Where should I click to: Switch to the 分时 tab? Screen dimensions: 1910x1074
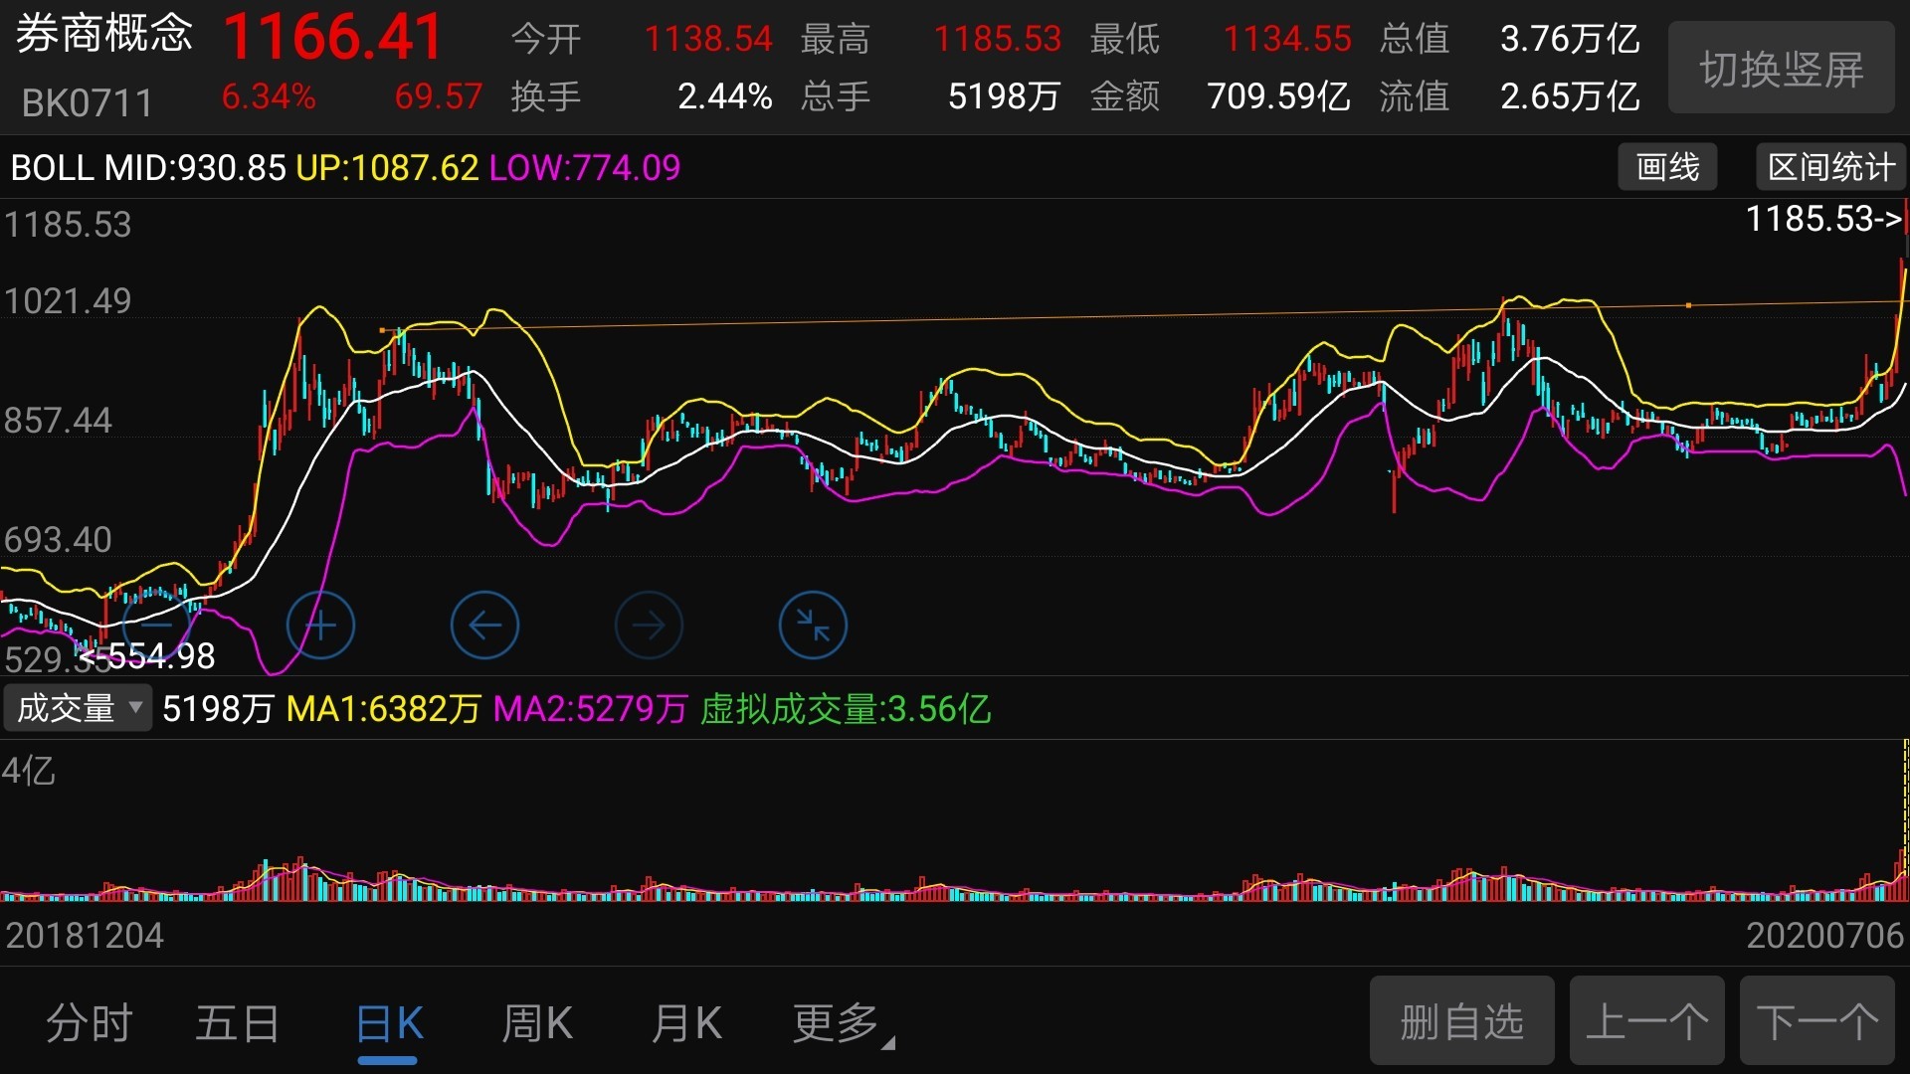click(x=90, y=1023)
